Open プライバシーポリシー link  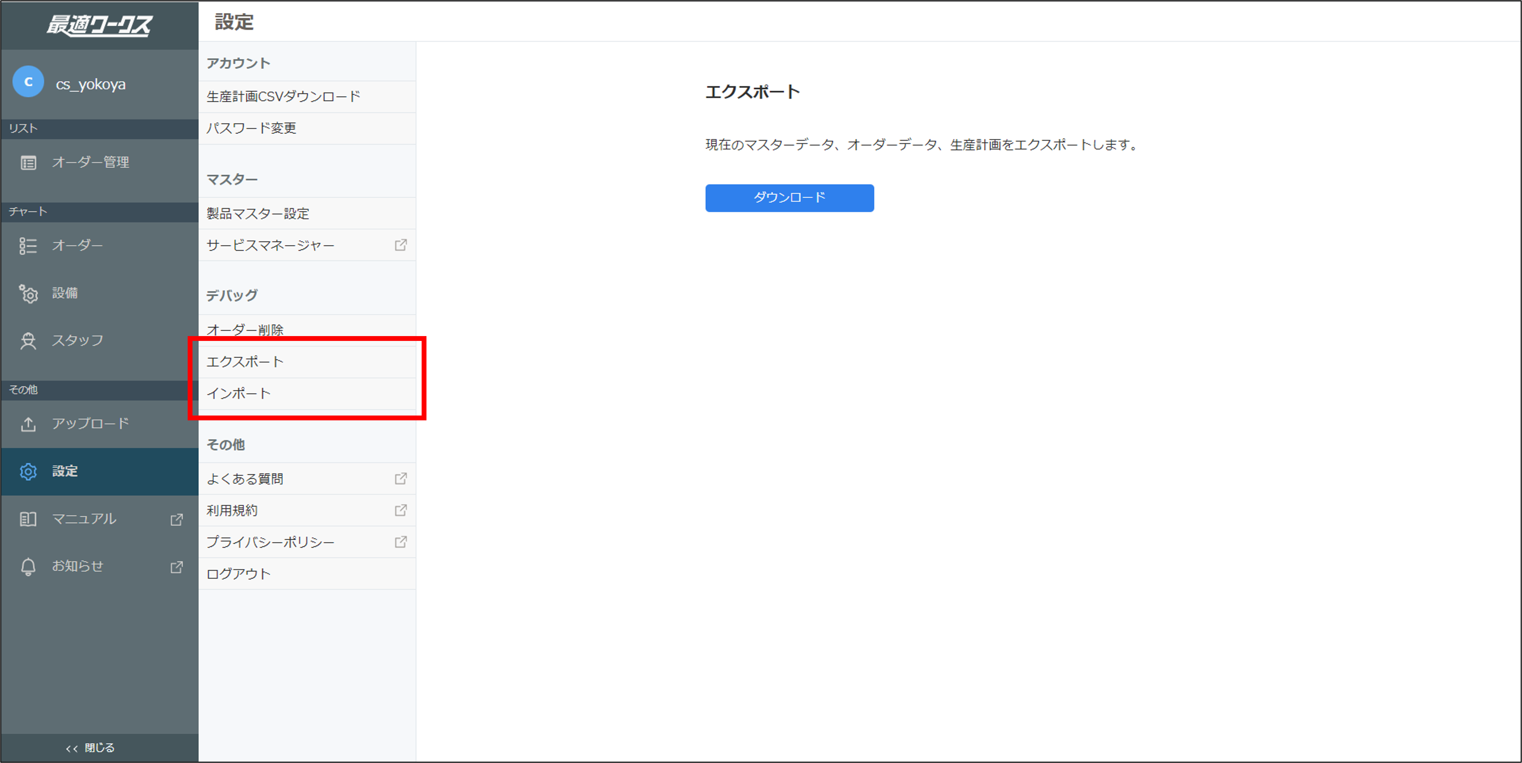[x=307, y=542]
